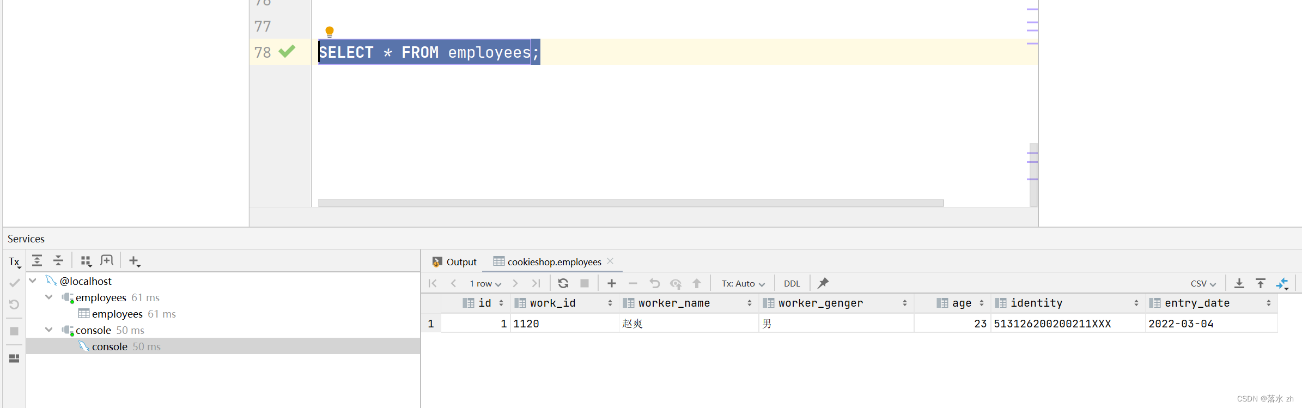The height and width of the screenshot is (408, 1302).
Task: Click the Reload Page refresh icon
Action: point(563,283)
